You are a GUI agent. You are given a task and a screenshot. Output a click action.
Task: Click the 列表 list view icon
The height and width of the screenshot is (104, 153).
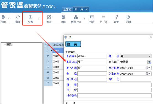(x=92, y=17)
